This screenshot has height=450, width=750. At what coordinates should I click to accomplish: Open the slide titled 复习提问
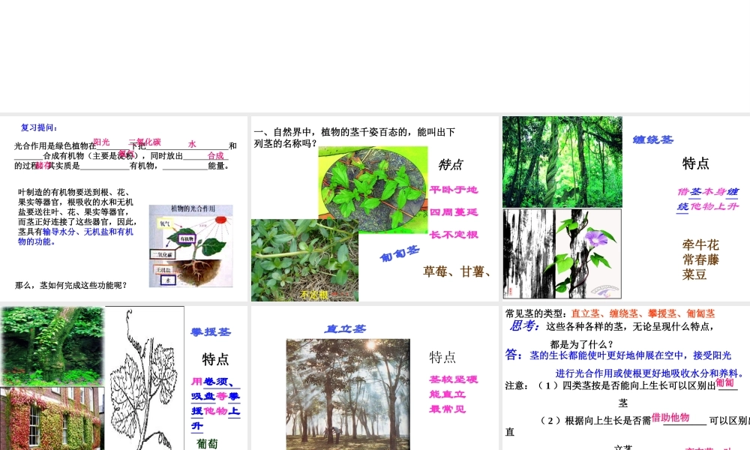coord(124,208)
